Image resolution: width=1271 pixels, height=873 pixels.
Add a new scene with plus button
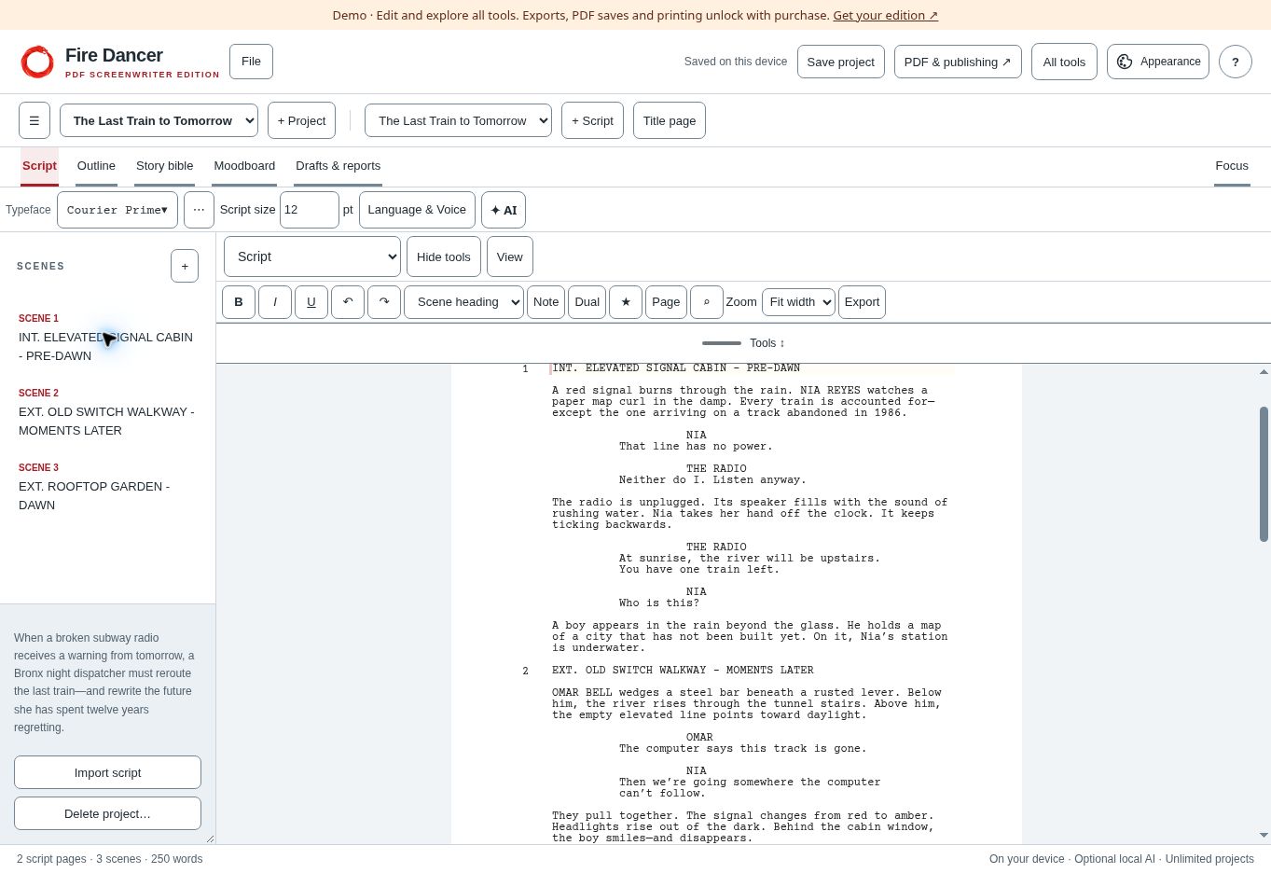click(x=185, y=266)
